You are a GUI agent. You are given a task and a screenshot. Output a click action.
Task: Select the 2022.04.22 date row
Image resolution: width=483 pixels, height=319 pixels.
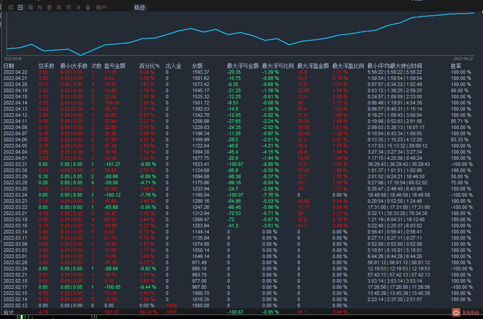[x=15, y=72]
